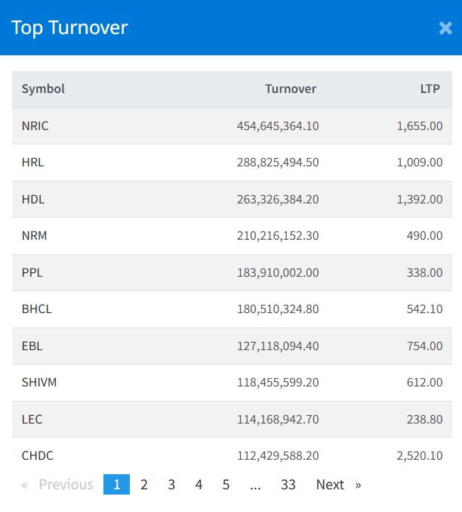The image size is (462, 512).
Task: Jump to last page 33
Action: (x=288, y=485)
